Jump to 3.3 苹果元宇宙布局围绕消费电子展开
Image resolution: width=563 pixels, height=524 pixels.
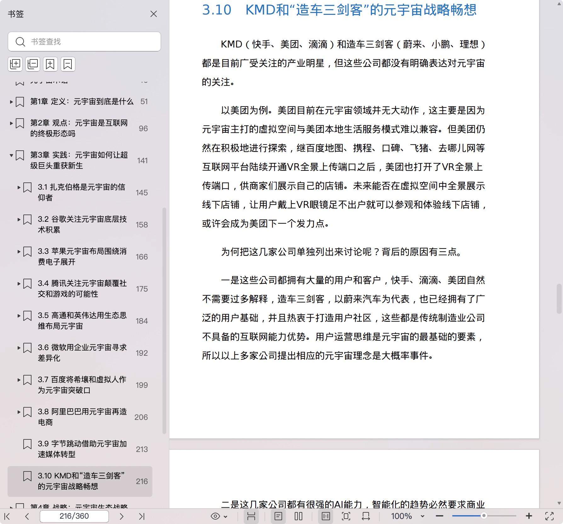pos(82,256)
